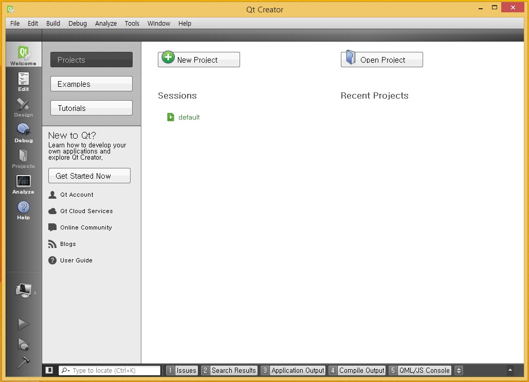This screenshot has width=529, height=382.
Task: Open Projects mode from the sidebar
Action: (x=23, y=158)
